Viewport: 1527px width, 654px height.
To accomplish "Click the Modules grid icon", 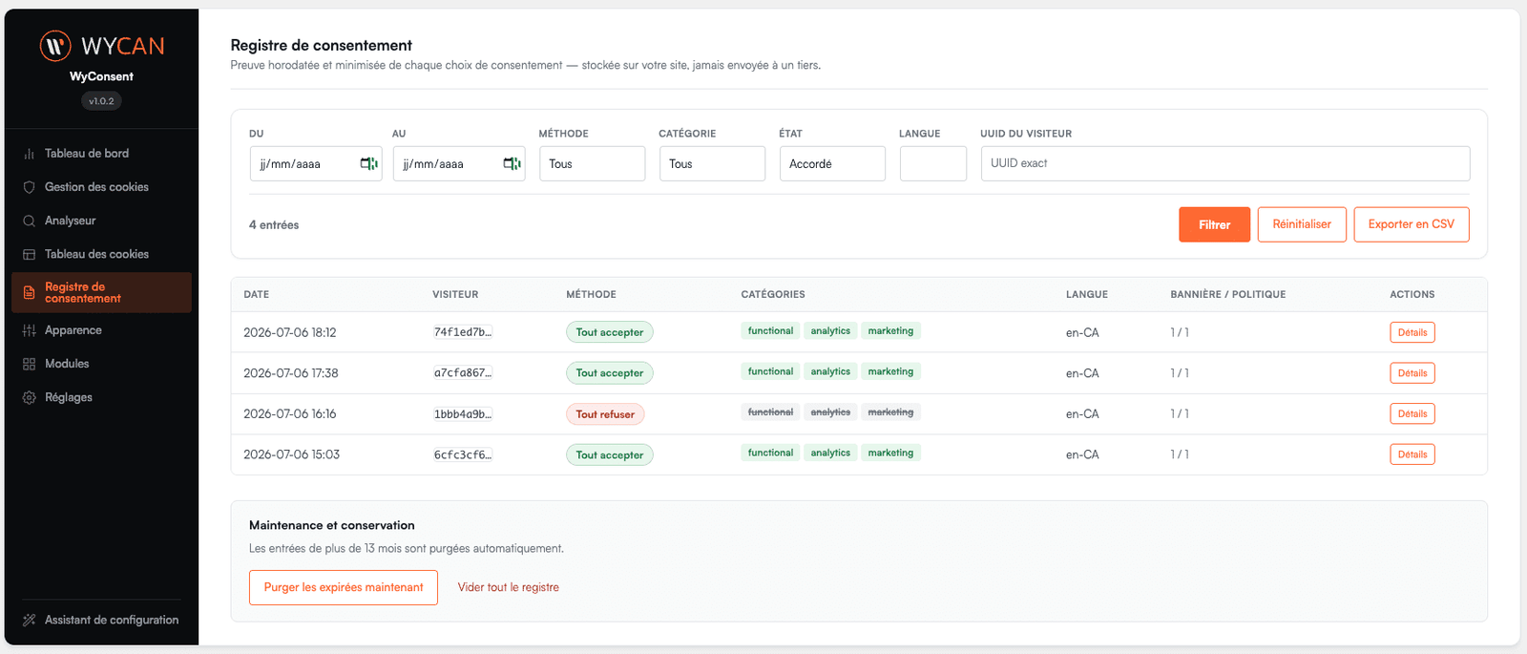I will (x=29, y=364).
